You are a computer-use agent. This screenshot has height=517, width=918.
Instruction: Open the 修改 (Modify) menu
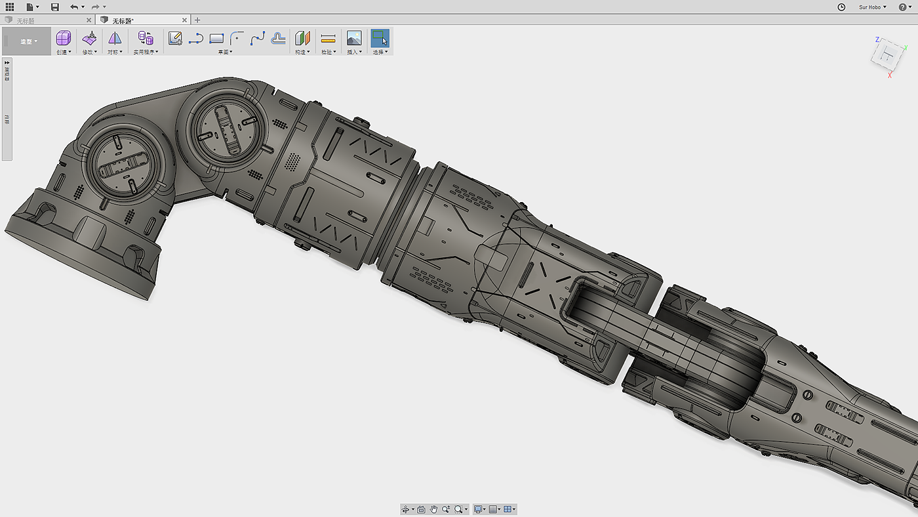pos(89,52)
